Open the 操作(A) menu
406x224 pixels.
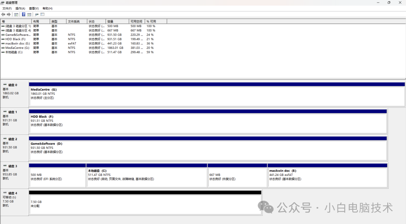point(20,9)
